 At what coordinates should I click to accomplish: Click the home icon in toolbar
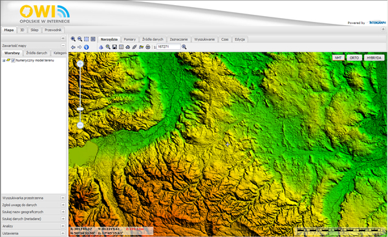127,46
